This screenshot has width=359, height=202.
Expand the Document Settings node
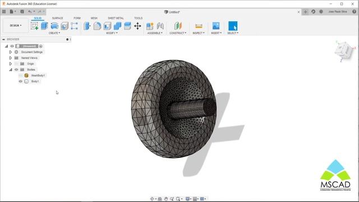pos(10,52)
